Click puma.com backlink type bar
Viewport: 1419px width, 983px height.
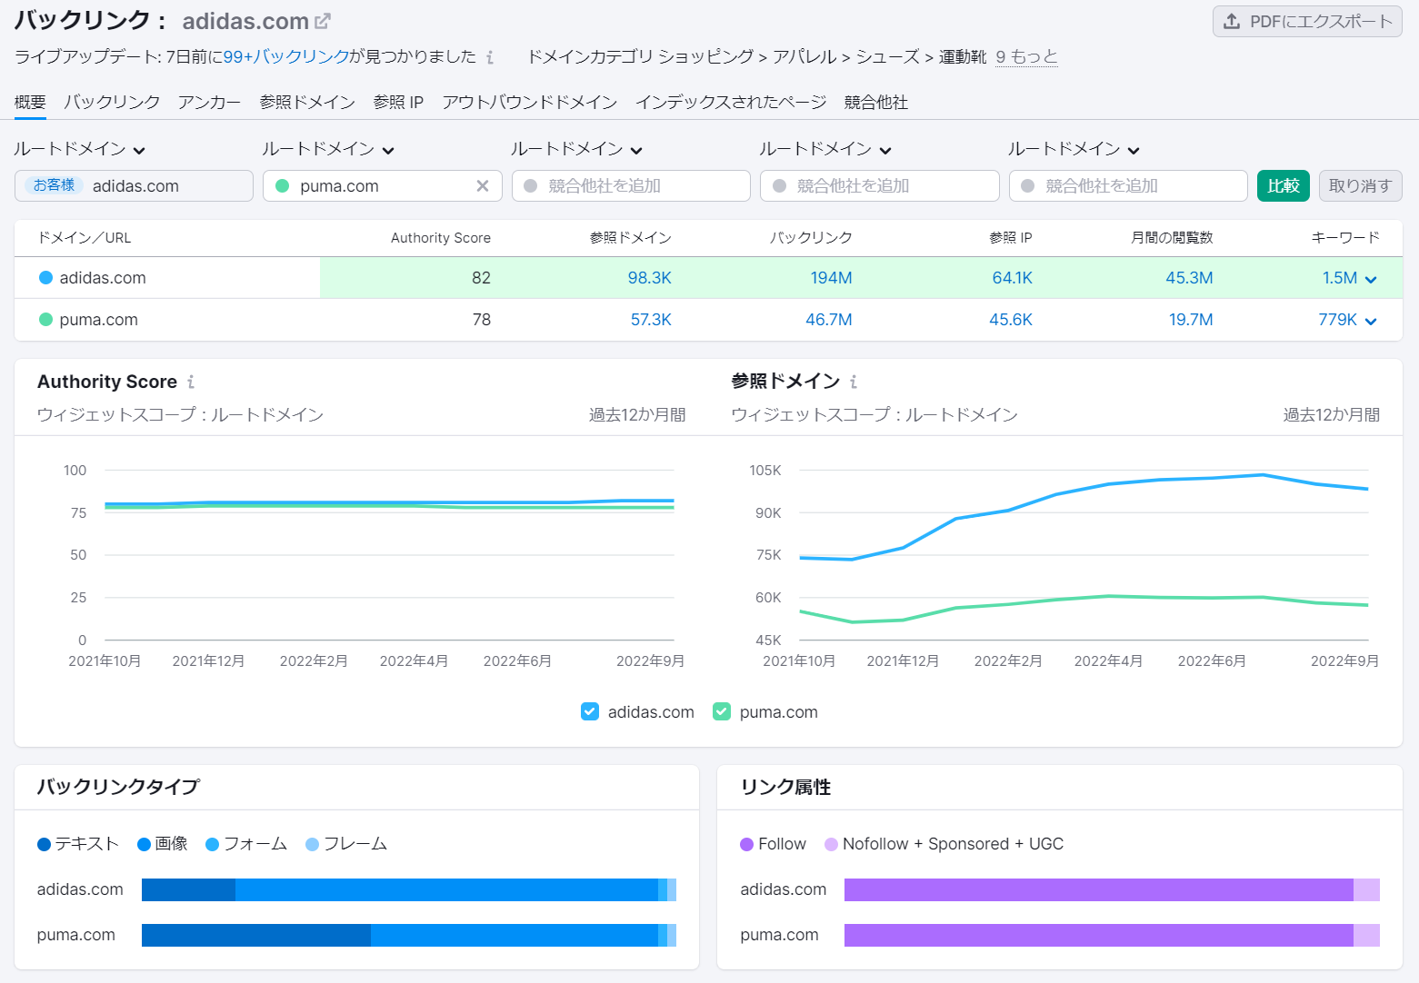(x=409, y=935)
